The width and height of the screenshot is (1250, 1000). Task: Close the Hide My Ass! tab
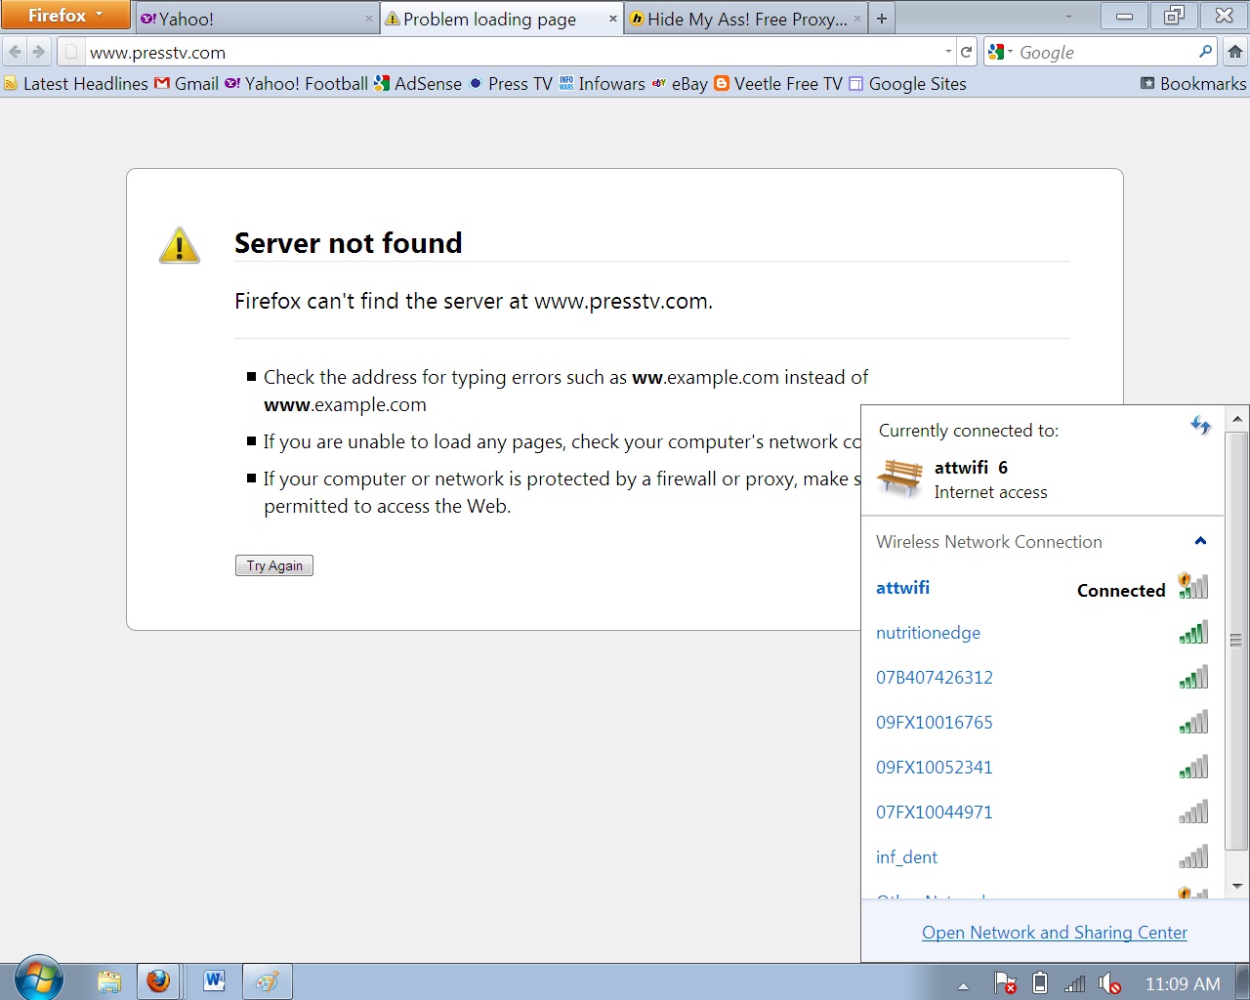(857, 19)
